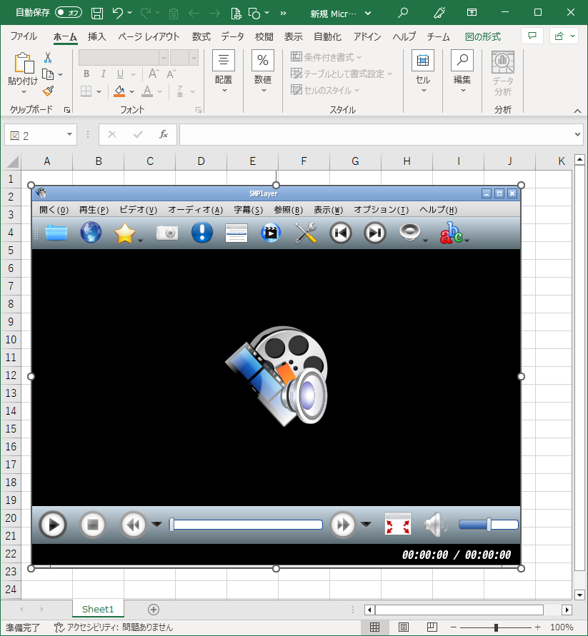Click the Zoom out minus button
588x636 pixels.
454,627
